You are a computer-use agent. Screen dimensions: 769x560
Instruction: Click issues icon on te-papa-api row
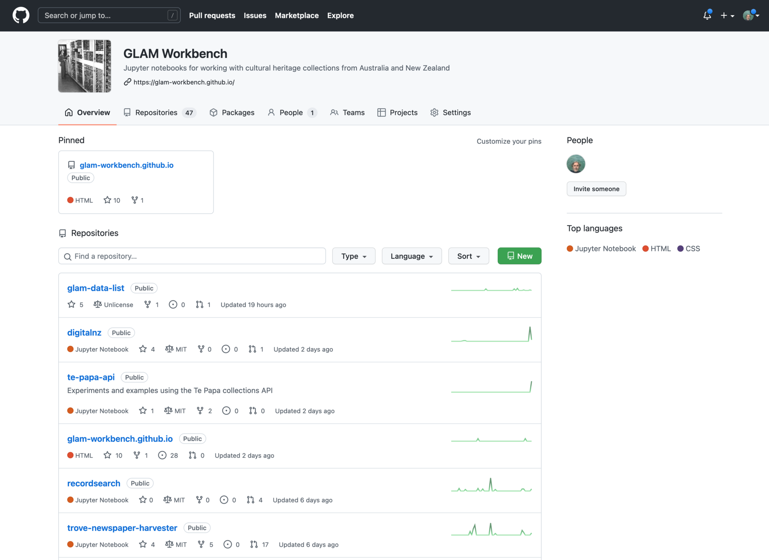coord(226,411)
